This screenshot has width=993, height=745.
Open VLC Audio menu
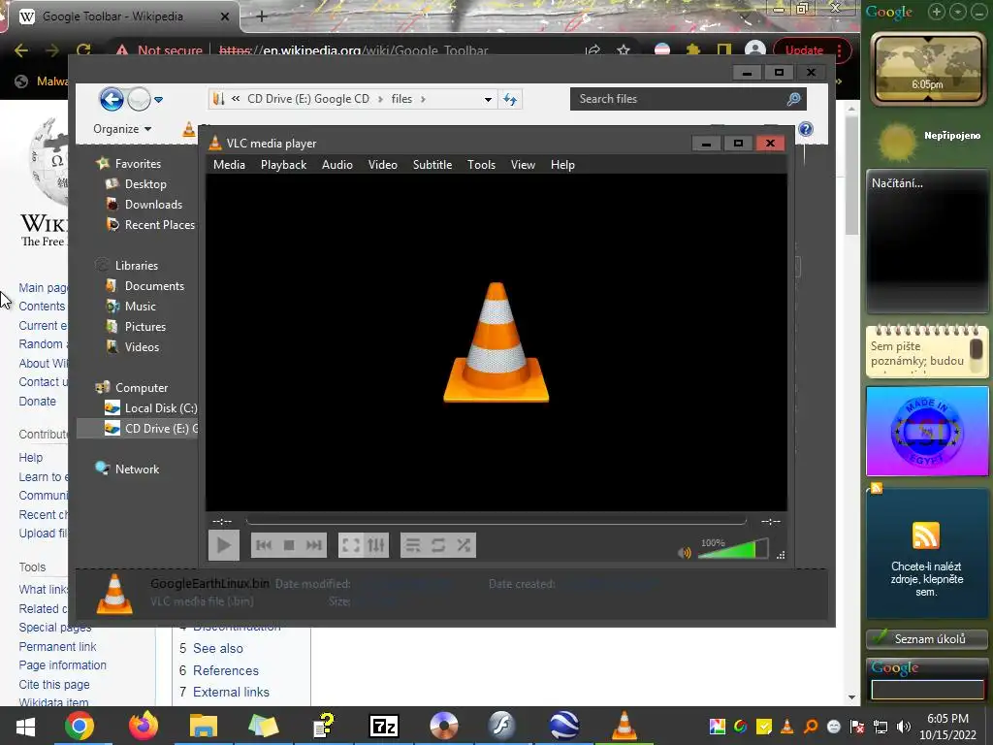click(336, 165)
